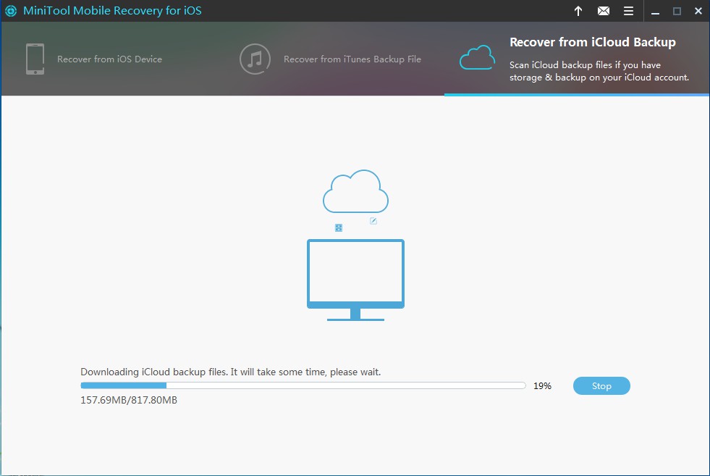Minimize the MiniTool window
710x476 pixels.
(x=655, y=12)
